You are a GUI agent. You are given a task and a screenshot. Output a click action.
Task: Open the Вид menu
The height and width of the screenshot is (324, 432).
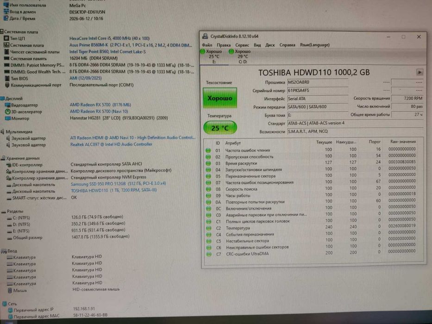pos(257,45)
